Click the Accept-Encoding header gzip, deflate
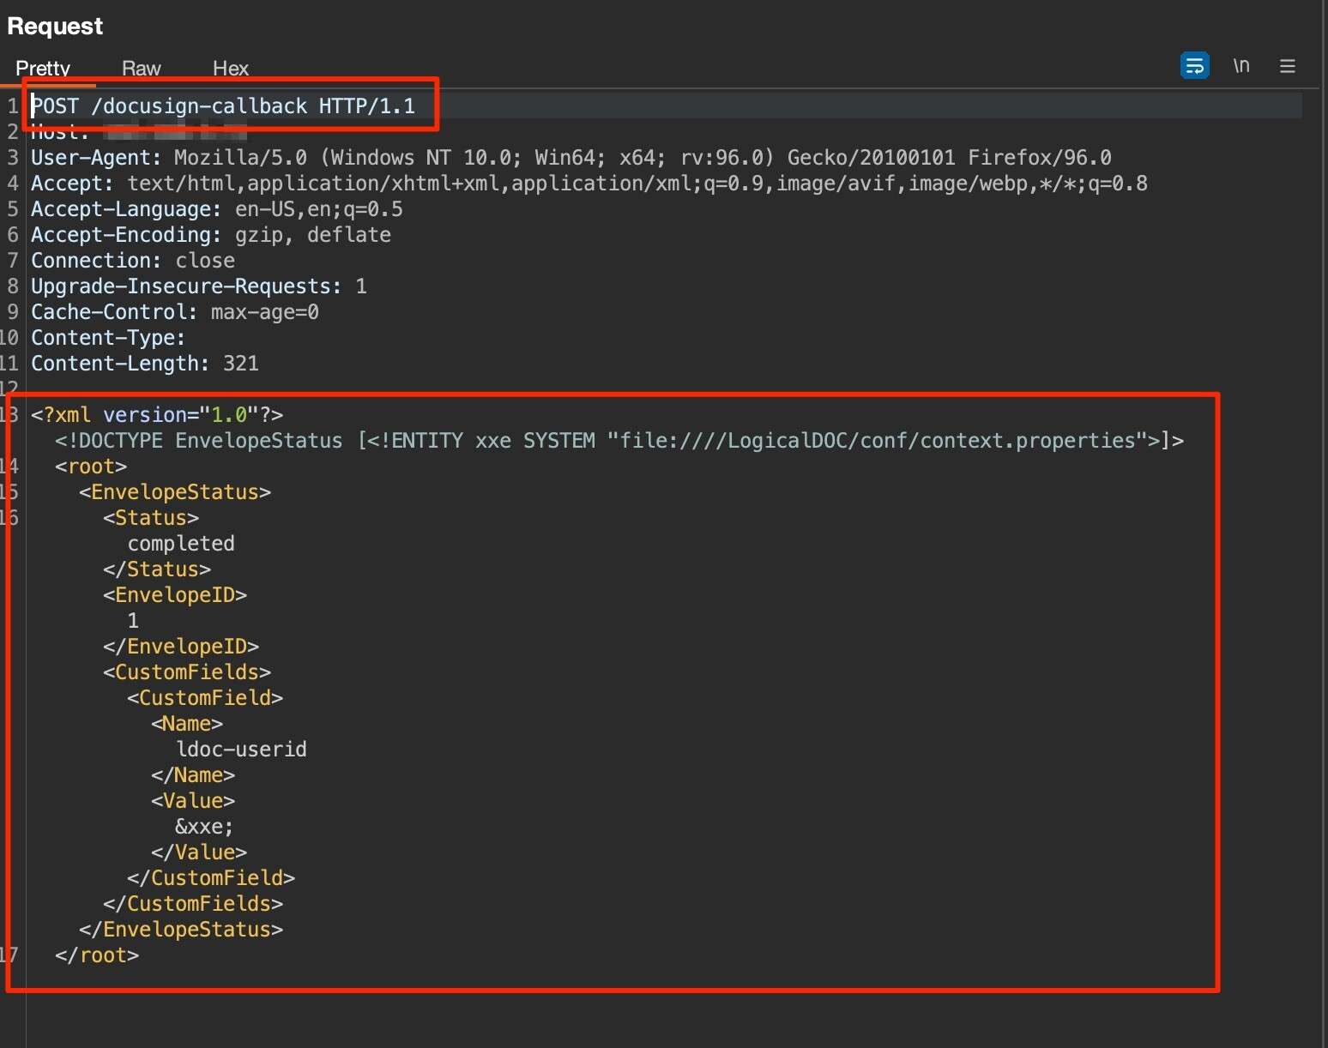 (x=211, y=235)
